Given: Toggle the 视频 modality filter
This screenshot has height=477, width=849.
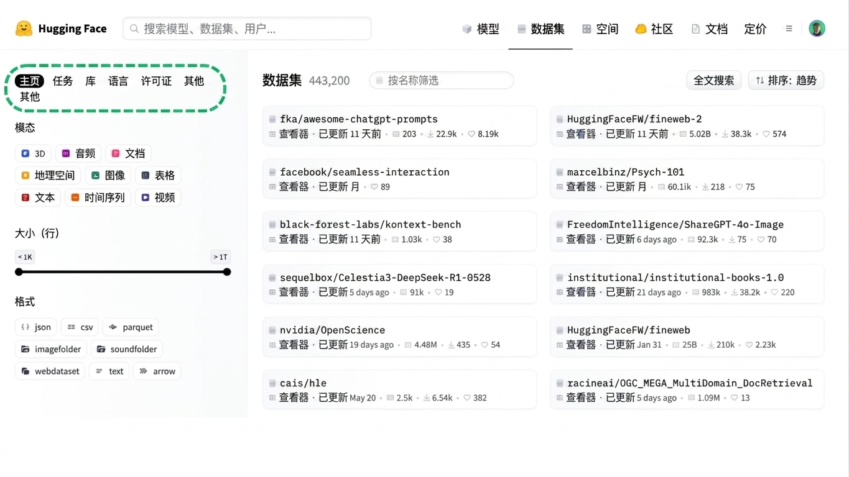Looking at the screenshot, I should (x=157, y=198).
